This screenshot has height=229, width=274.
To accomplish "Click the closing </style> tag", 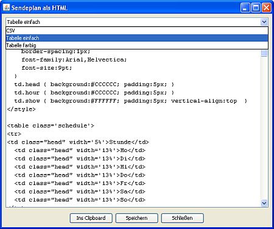I will pyautogui.click(x=21, y=109).
